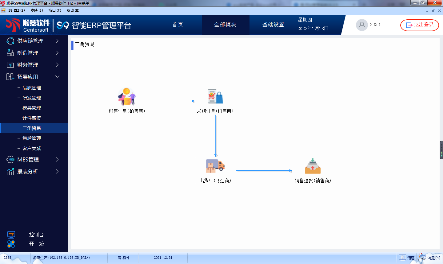Click the 退出登录 logout button
The width and height of the screenshot is (443, 264).
point(420,25)
